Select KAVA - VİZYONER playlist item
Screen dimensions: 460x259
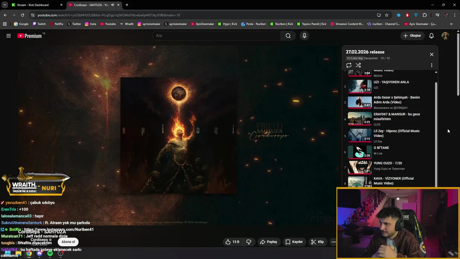point(390,182)
